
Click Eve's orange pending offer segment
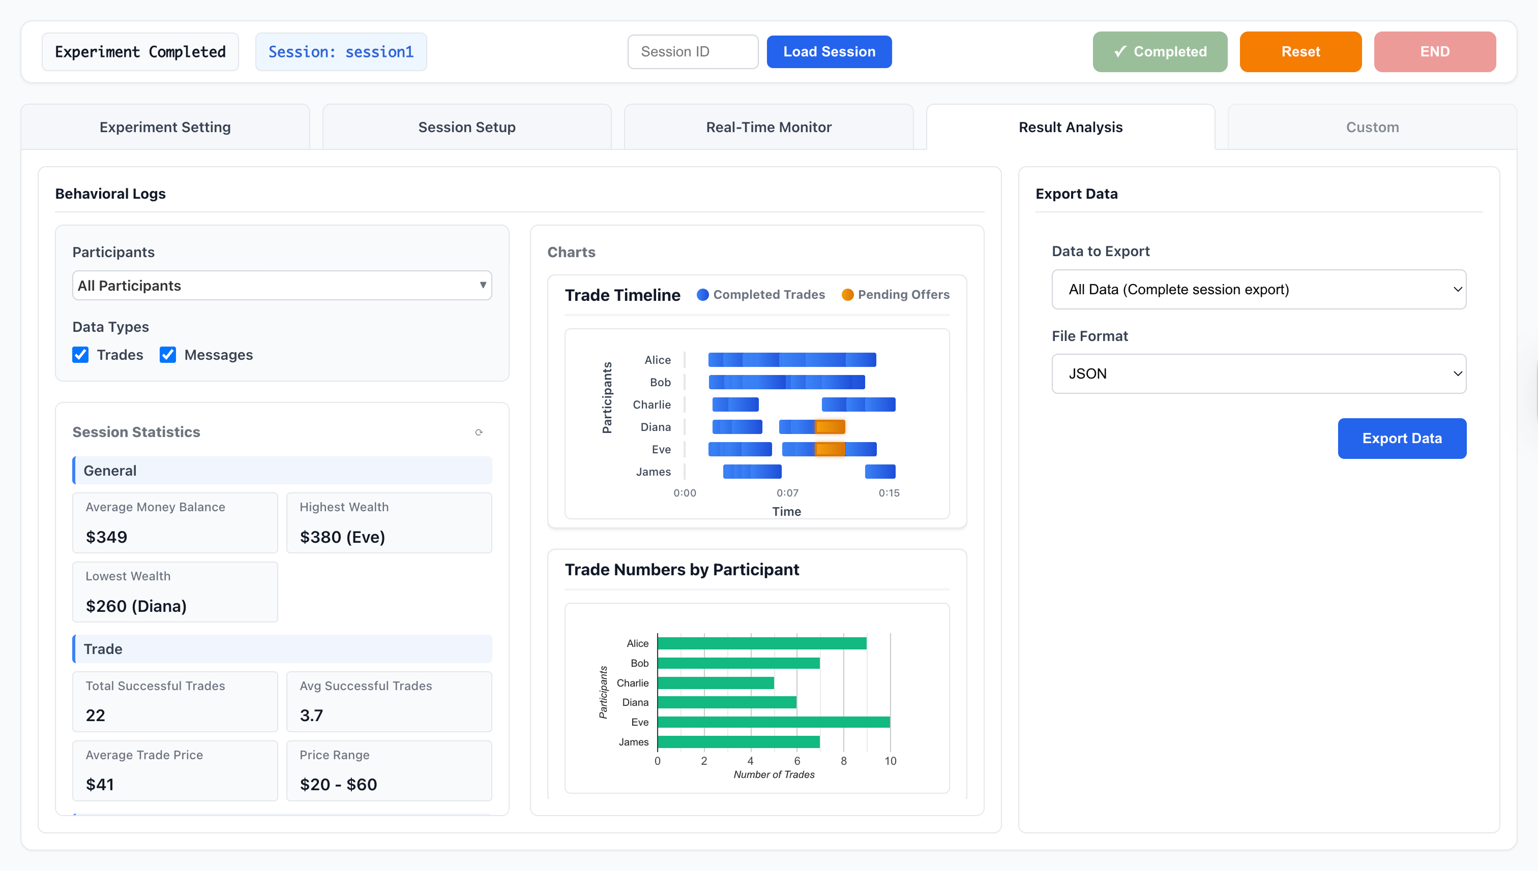[830, 449]
